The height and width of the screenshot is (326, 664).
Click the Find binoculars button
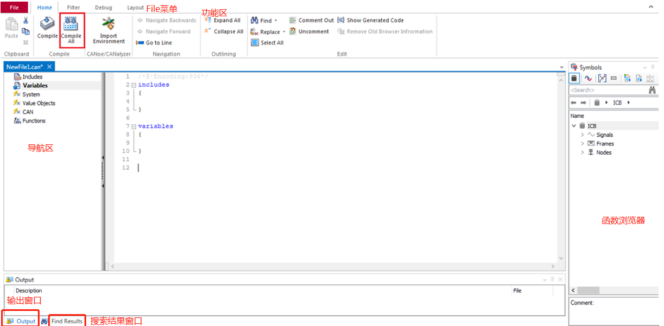(x=261, y=21)
